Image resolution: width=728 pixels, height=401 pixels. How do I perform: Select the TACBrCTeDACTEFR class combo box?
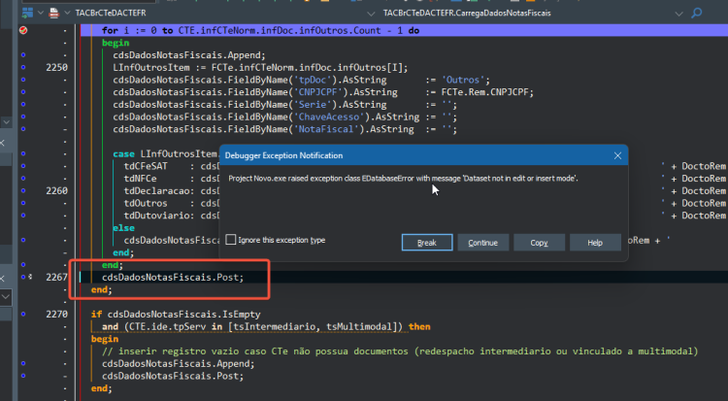[225, 13]
